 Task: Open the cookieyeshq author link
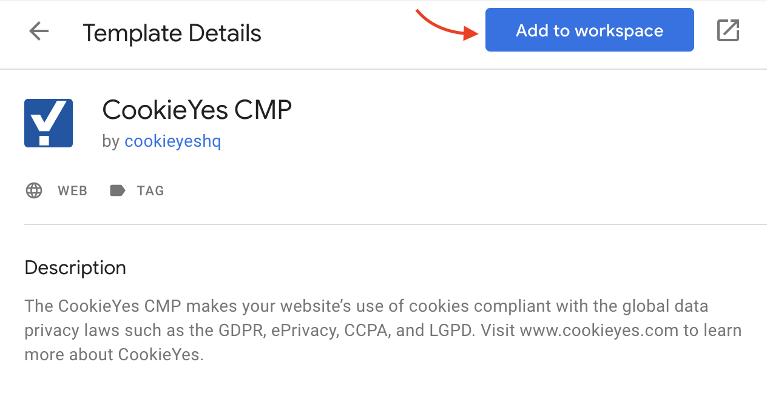click(173, 141)
